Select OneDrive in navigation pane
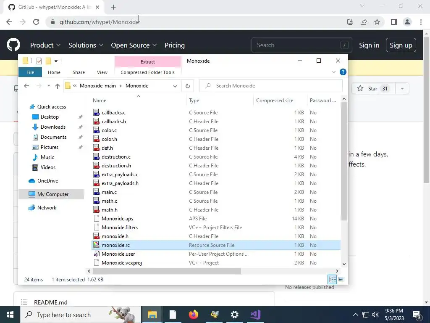 47,181
